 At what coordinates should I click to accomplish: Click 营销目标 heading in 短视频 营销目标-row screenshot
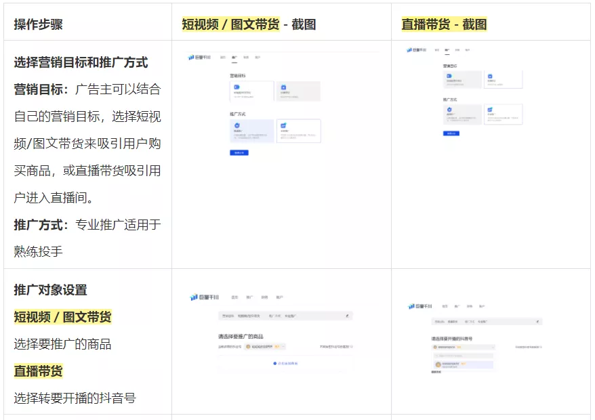pos(238,75)
